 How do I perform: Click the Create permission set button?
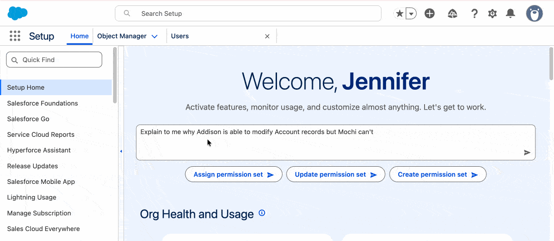[x=437, y=174]
